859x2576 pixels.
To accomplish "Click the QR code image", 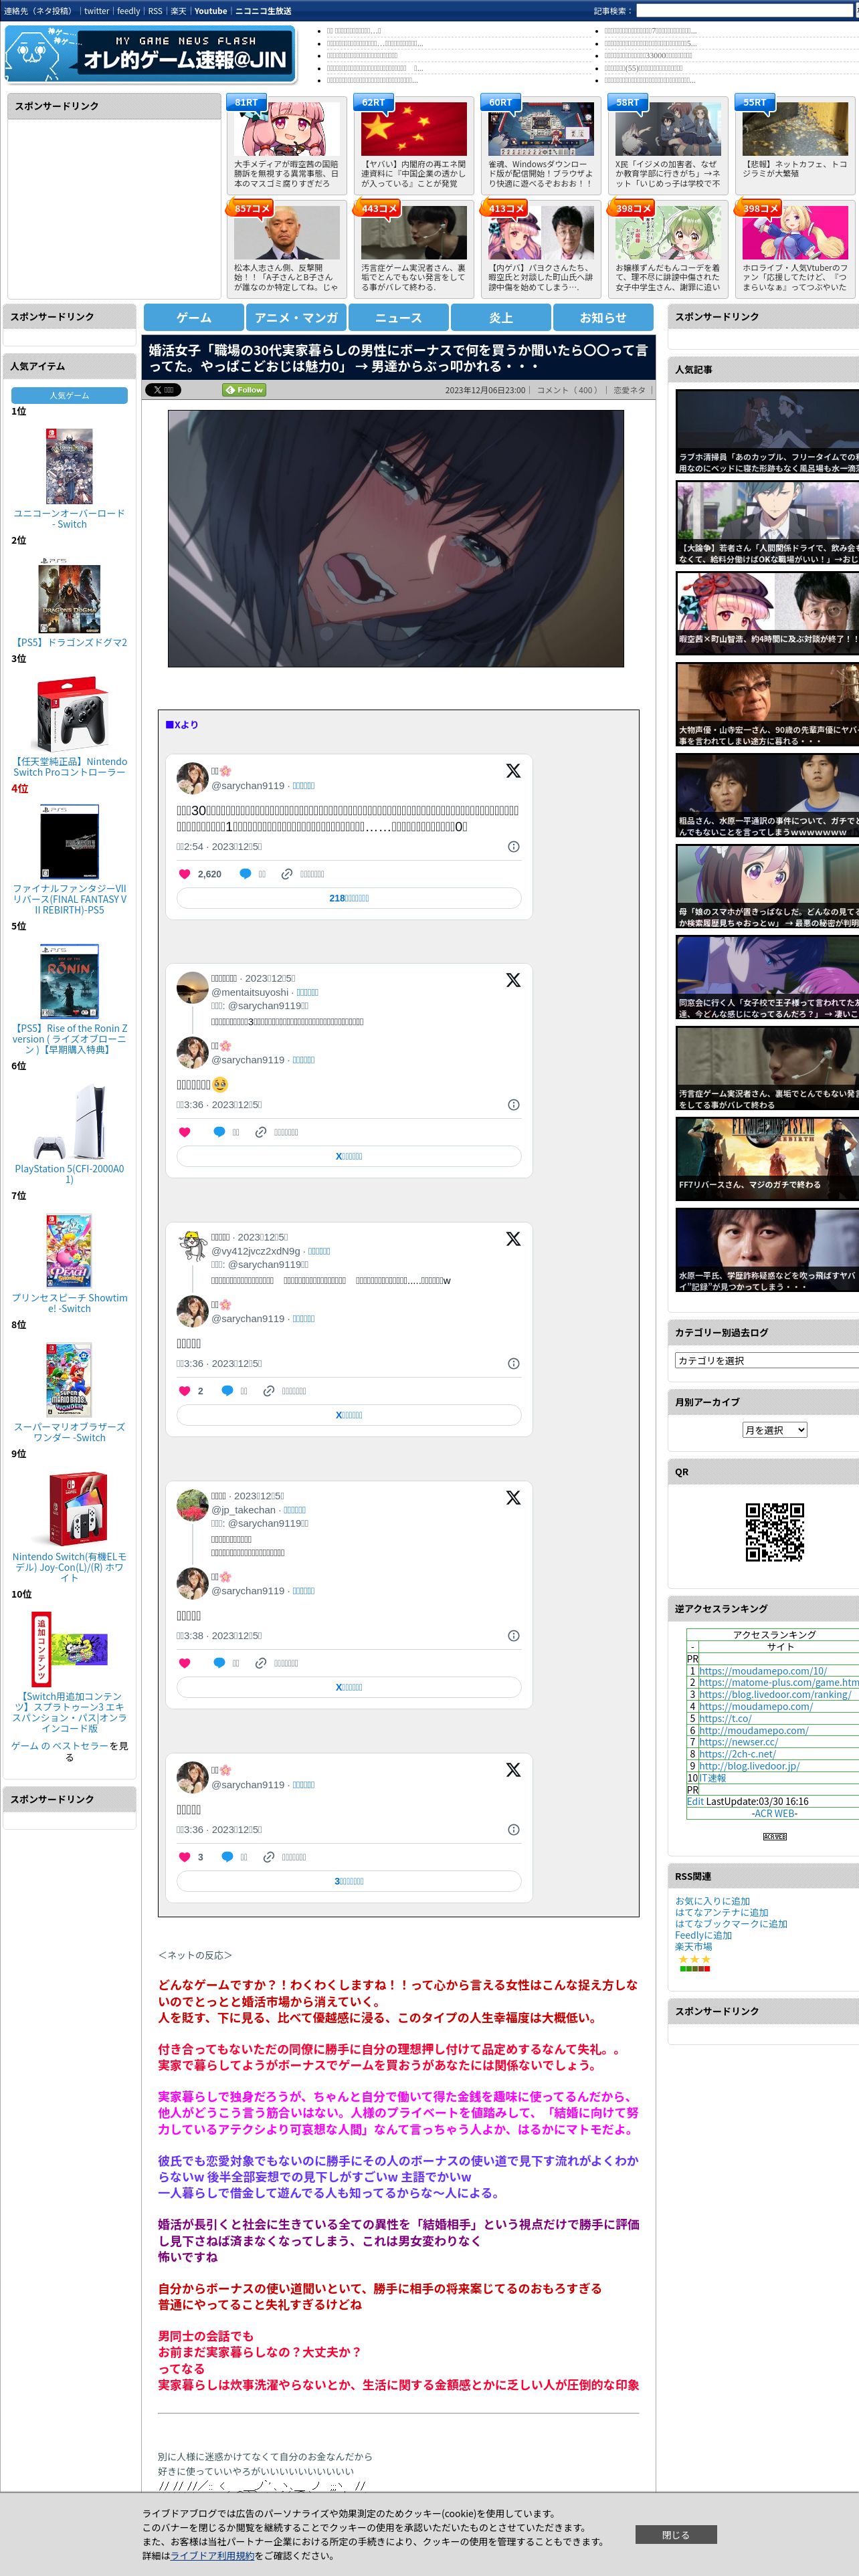I will 774,1532.
